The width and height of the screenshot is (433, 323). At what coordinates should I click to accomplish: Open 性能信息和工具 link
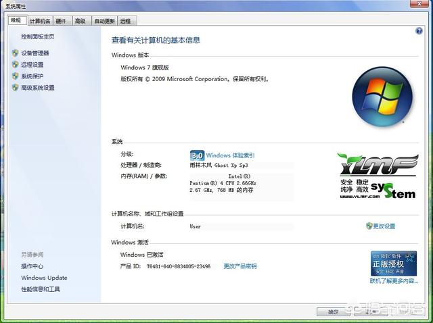(x=41, y=289)
